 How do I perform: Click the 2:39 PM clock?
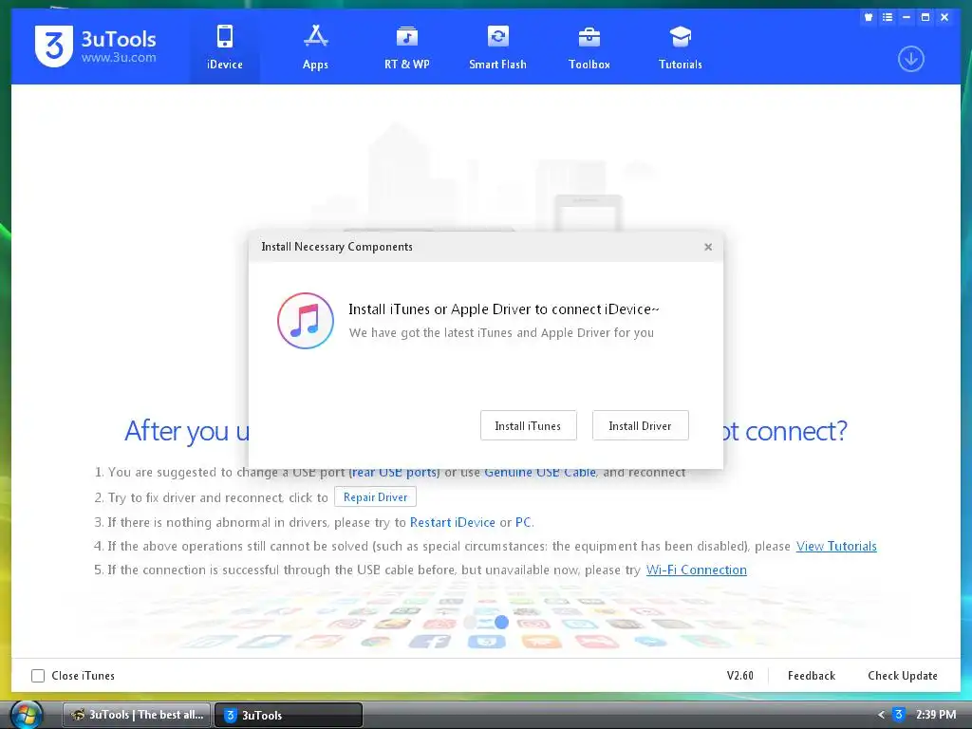pos(935,715)
